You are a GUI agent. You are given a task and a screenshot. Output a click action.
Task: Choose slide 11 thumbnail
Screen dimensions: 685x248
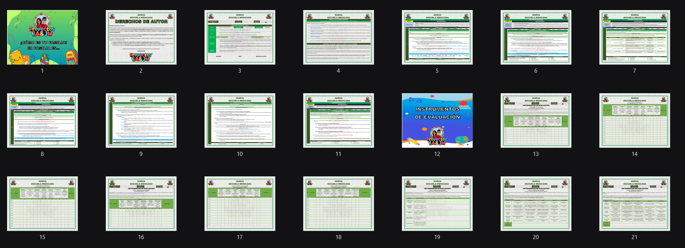pos(338,120)
